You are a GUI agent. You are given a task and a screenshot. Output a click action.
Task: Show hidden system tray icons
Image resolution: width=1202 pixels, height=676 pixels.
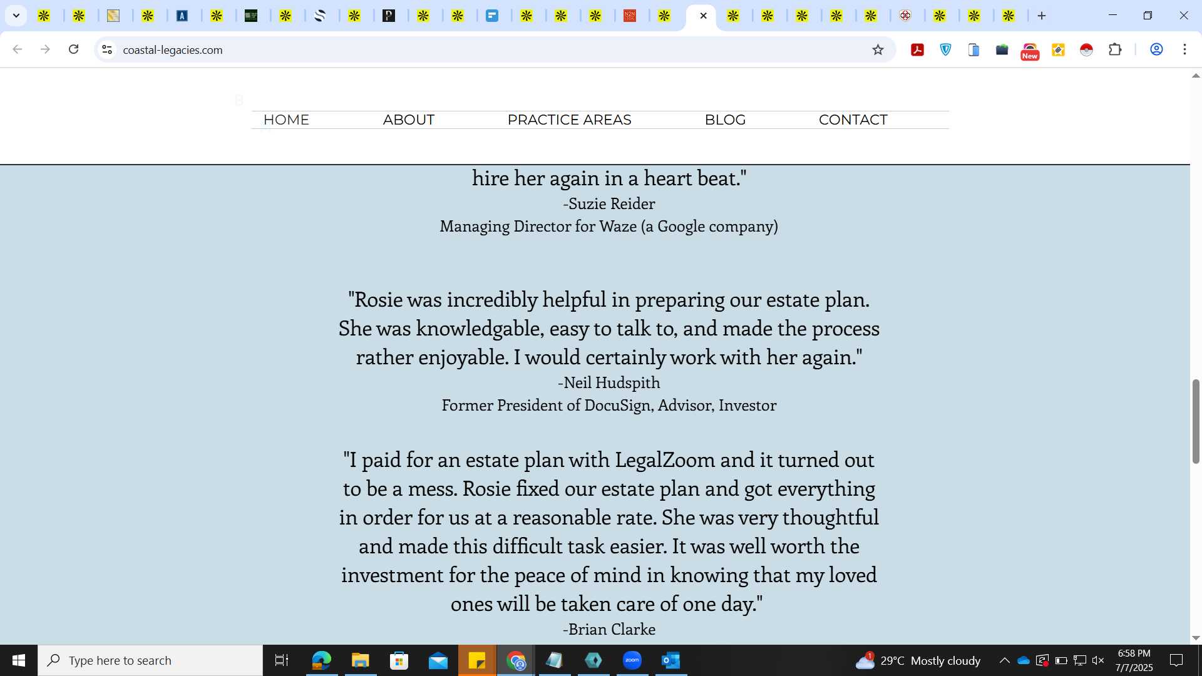(1004, 660)
